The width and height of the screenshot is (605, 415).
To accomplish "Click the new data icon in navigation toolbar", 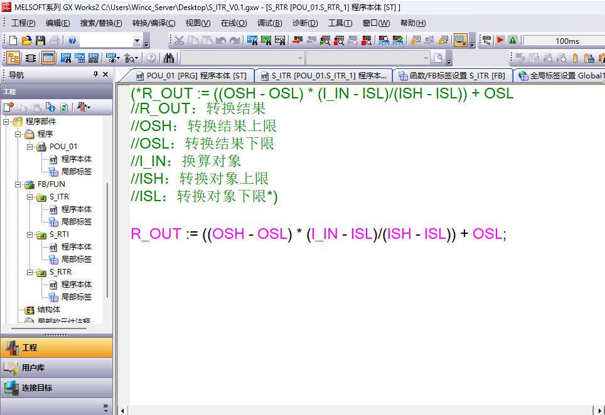I will [x=9, y=107].
